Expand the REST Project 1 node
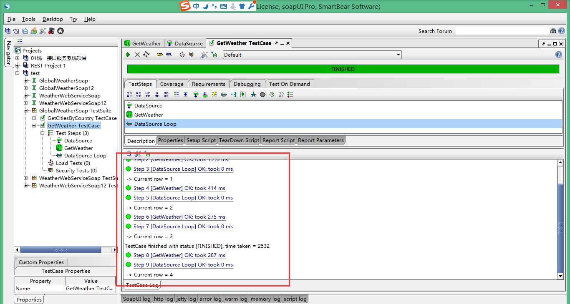The image size is (570, 304). [x=18, y=66]
